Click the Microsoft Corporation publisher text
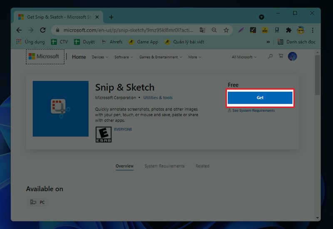The image size is (333, 229). pyautogui.click(x=116, y=97)
